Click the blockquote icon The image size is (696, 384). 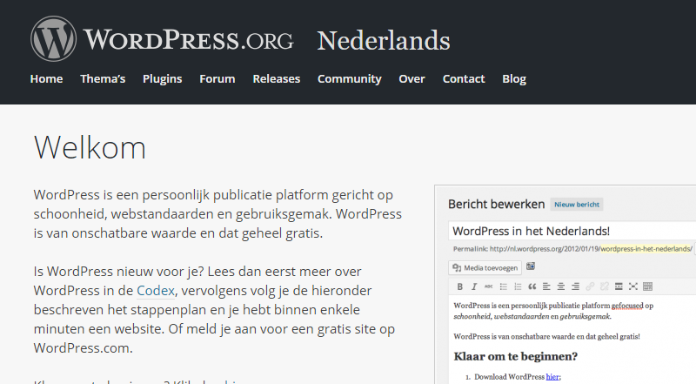click(532, 286)
